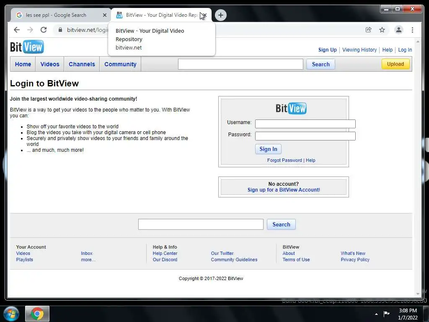
Task: Click the BitView logo in login box
Action: (x=291, y=108)
